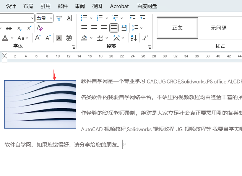Click the decrease font size icon
242x176 pixels.
click(x=48, y=38)
